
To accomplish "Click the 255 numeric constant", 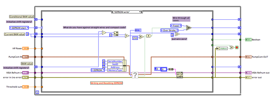I will 135,38.
